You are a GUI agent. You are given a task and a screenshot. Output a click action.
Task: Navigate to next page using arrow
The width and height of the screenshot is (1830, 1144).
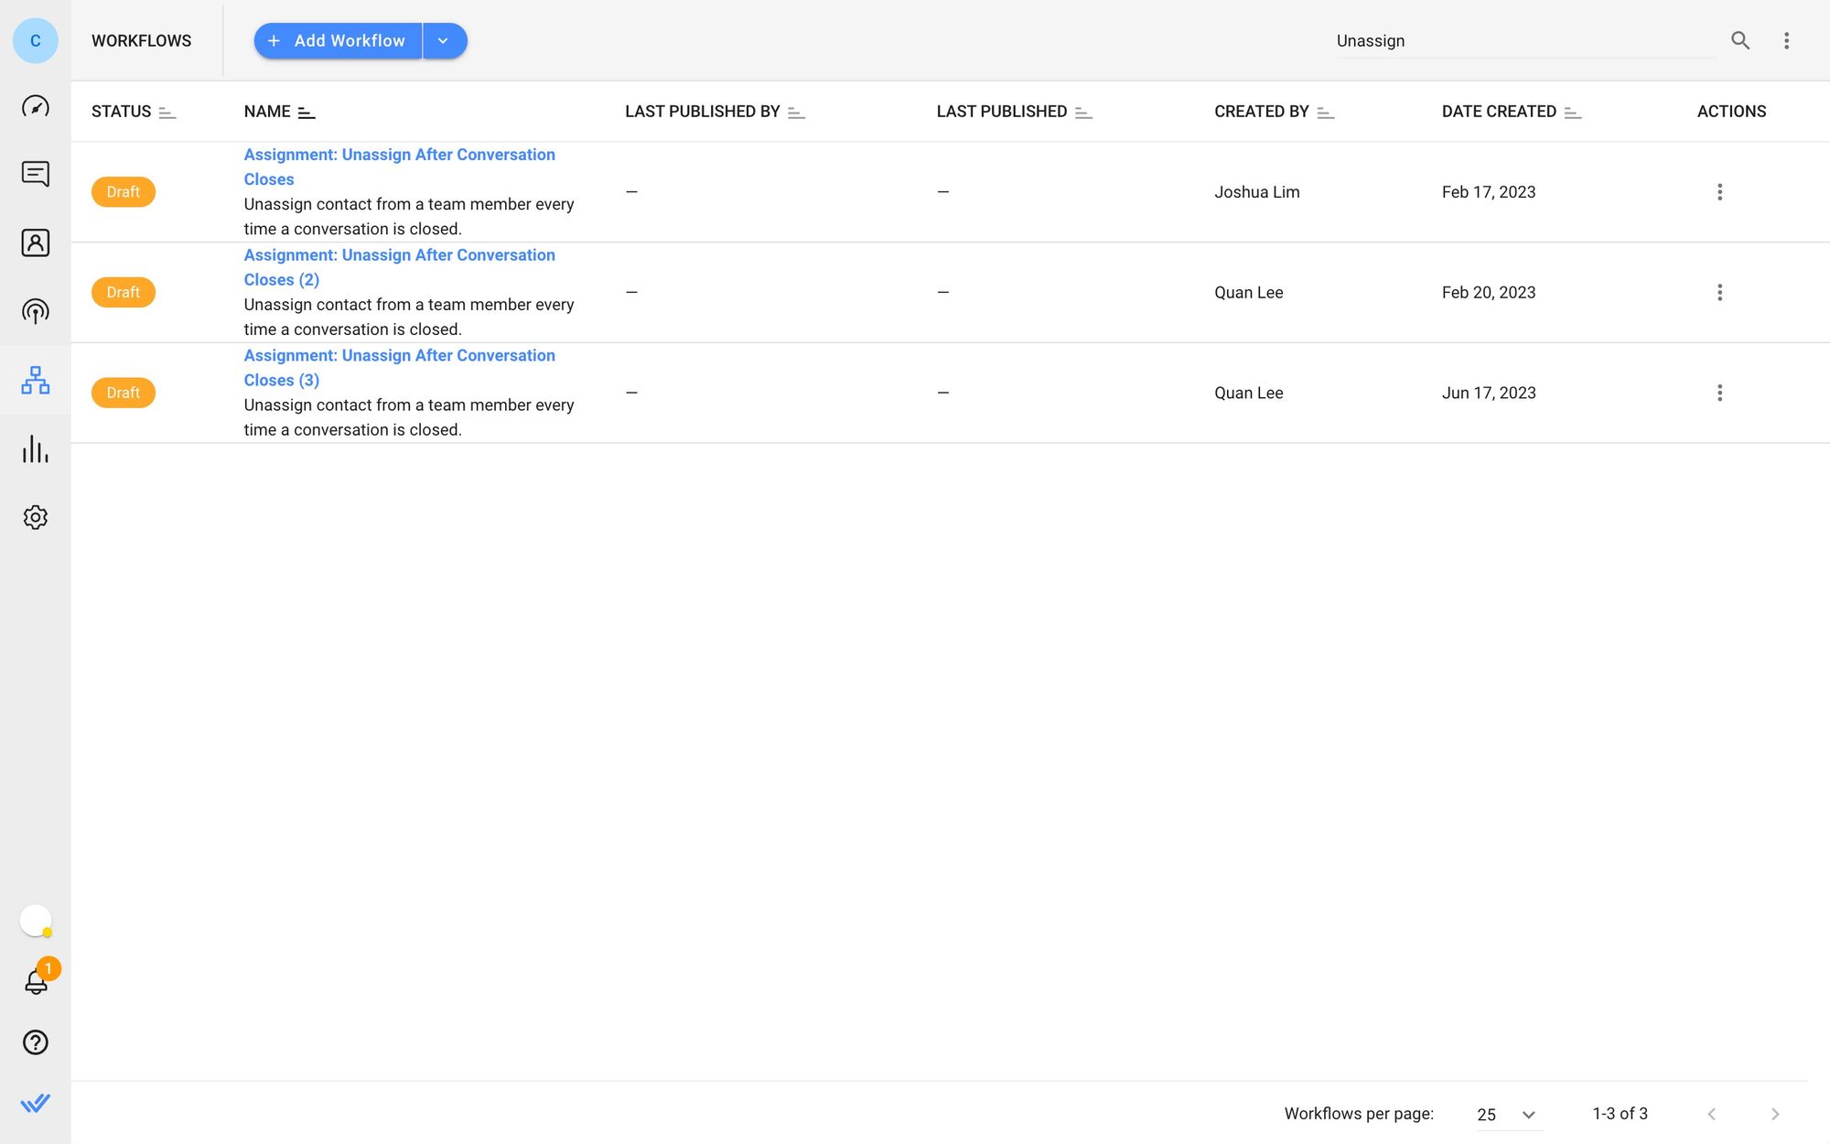pyautogui.click(x=1775, y=1114)
